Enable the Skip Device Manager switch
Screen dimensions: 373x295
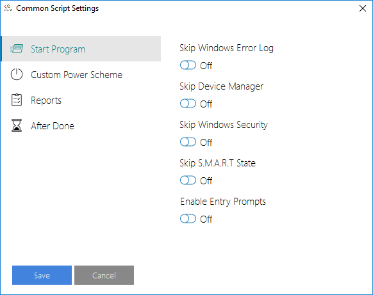188,104
